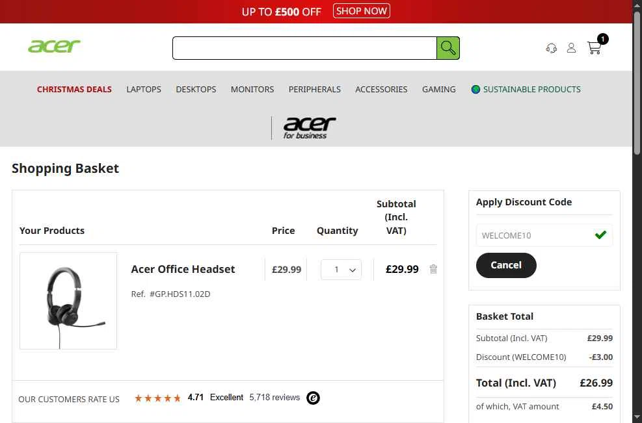This screenshot has width=642, height=423.
Task: Click the headset product thumbnail
Action: tap(68, 301)
